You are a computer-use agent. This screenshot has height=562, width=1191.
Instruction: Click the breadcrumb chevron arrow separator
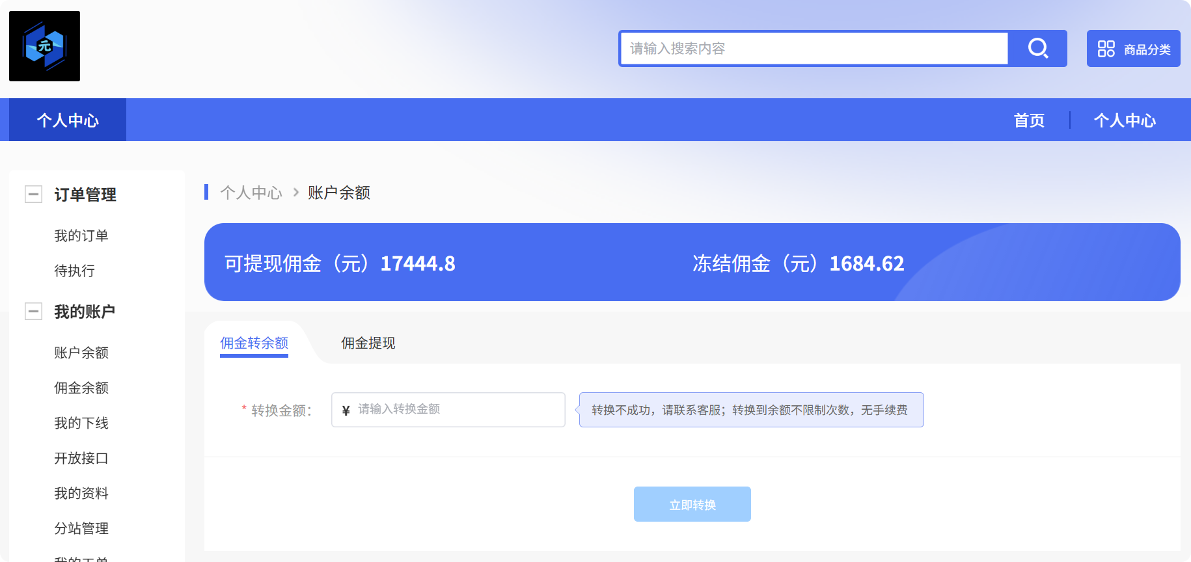(295, 193)
